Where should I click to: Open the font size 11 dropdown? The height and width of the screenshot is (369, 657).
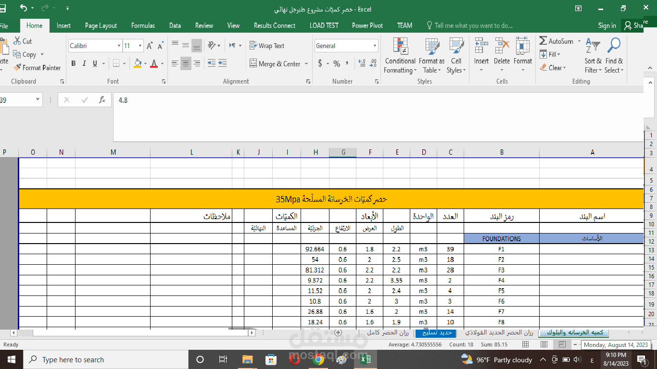[x=140, y=46]
